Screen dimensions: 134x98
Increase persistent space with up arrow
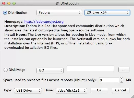121,79
